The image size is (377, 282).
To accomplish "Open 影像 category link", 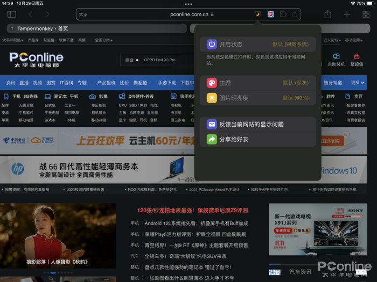I will [103, 96].
